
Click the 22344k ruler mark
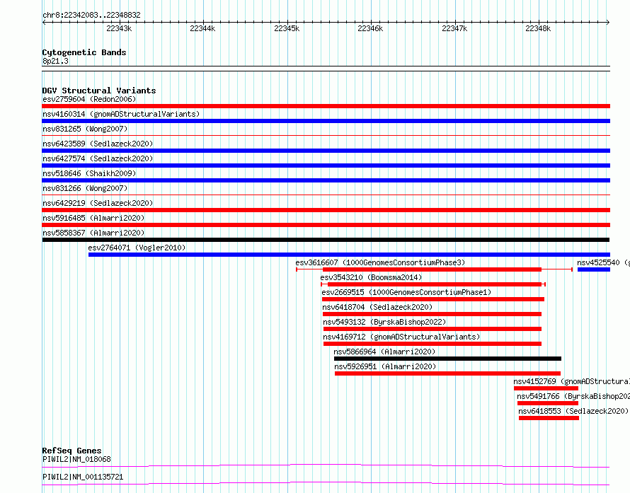click(x=202, y=28)
